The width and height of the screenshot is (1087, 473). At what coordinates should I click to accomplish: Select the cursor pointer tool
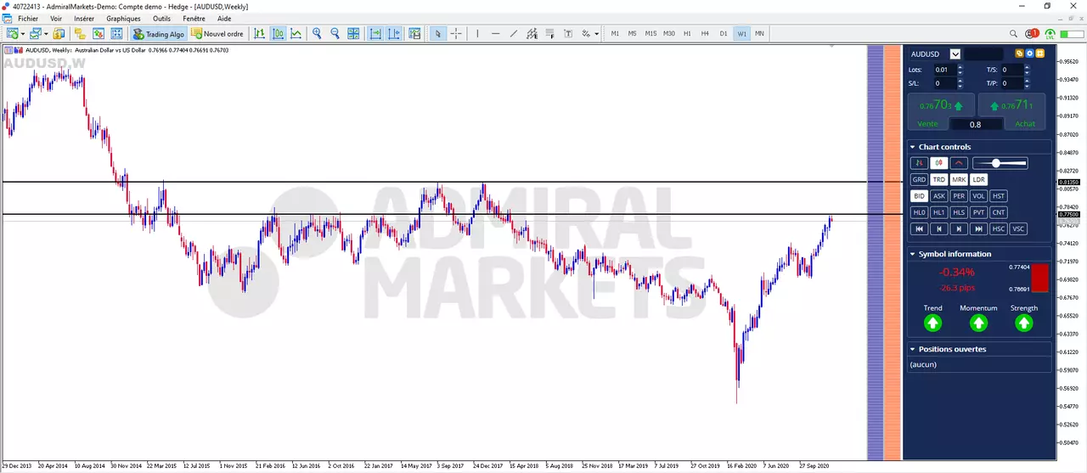point(438,34)
